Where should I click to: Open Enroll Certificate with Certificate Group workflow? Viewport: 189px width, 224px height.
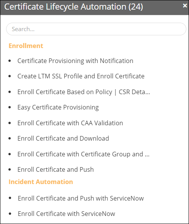[83, 154]
